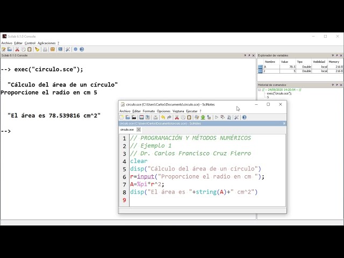This screenshot has width=344, height=258.
Task: Click Open folder icon in SciNotes toolbar
Action: pos(128,117)
